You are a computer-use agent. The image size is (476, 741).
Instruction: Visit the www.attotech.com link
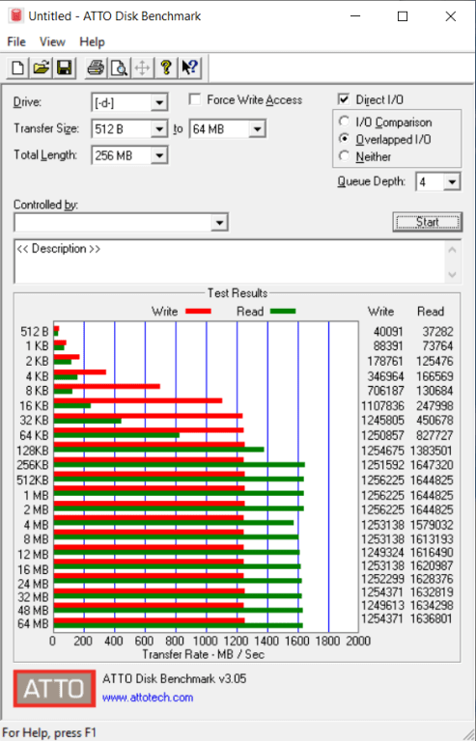pyautogui.click(x=148, y=698)
